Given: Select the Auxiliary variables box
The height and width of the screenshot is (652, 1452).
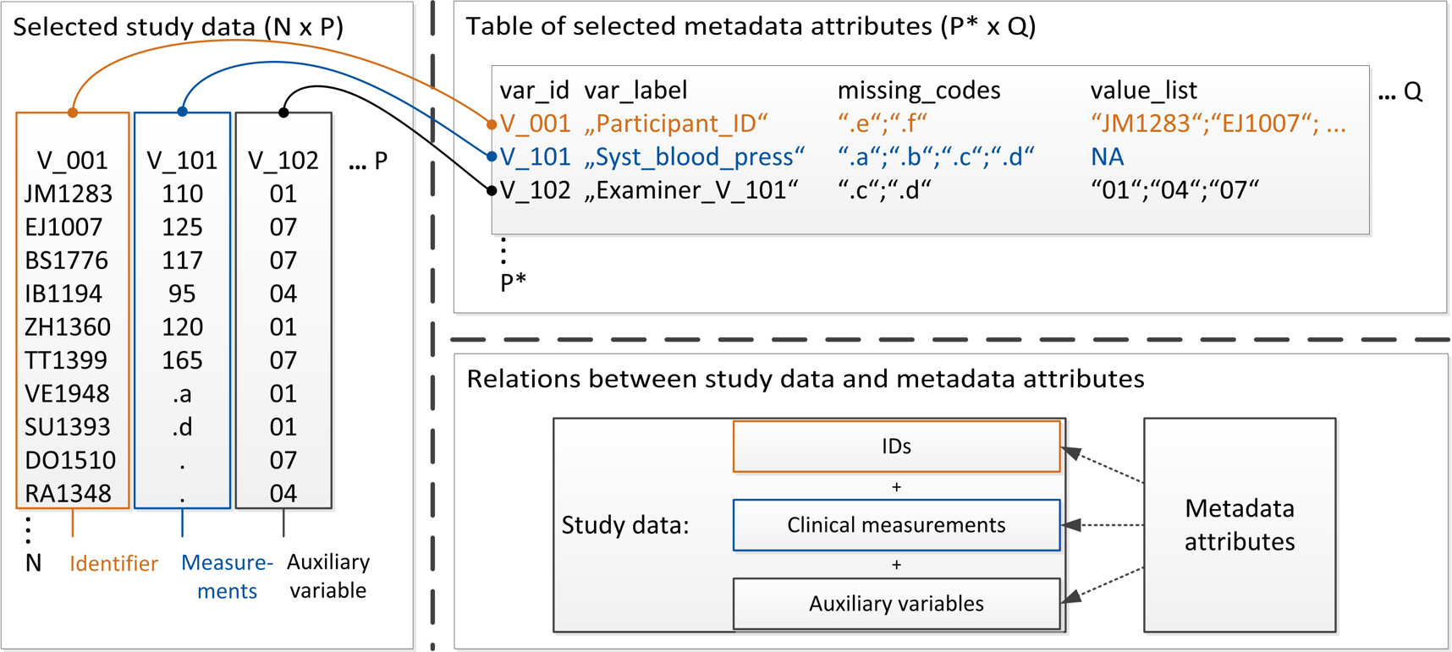Looking at the screenshot, I should [x=896, y=604].
